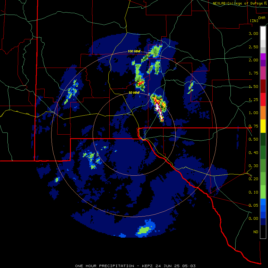The height and width of the screenshot is (268, 268).
Task: Click the yellow legend swatch near 0.75
Action: click(x=263, y=126)
